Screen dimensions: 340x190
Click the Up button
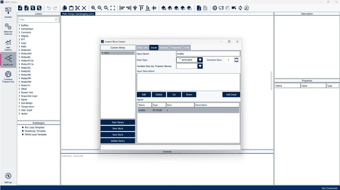click(174, 95)
